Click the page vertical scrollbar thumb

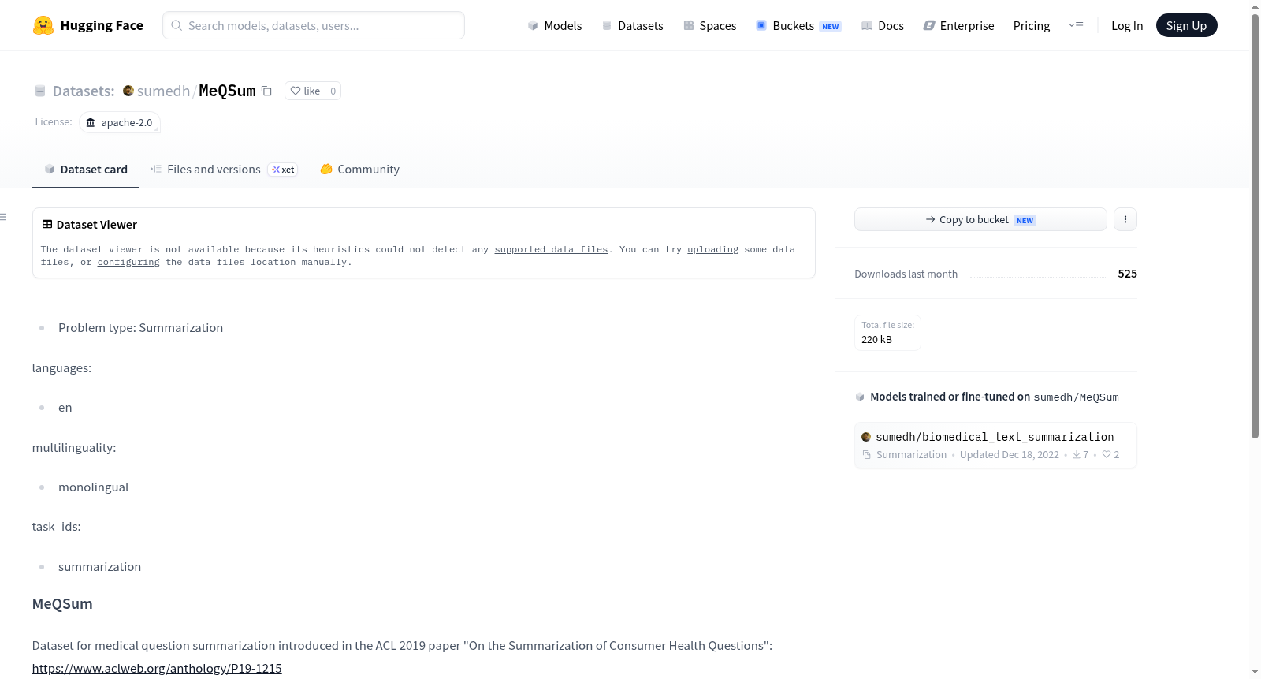pos(1255,225)
